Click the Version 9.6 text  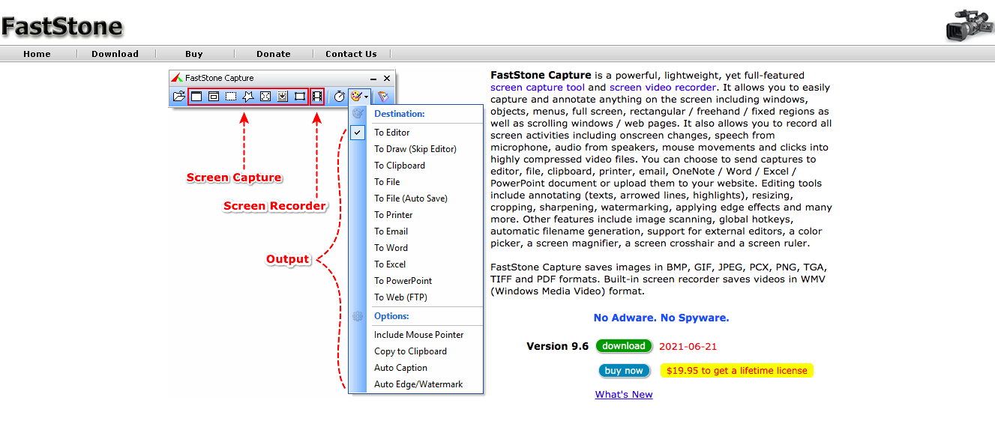pos(558,346)
